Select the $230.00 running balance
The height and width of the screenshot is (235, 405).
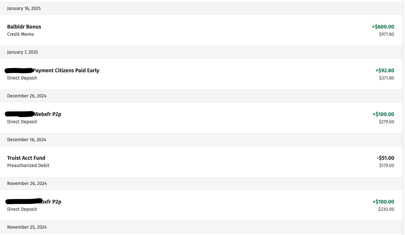(386, 209)
